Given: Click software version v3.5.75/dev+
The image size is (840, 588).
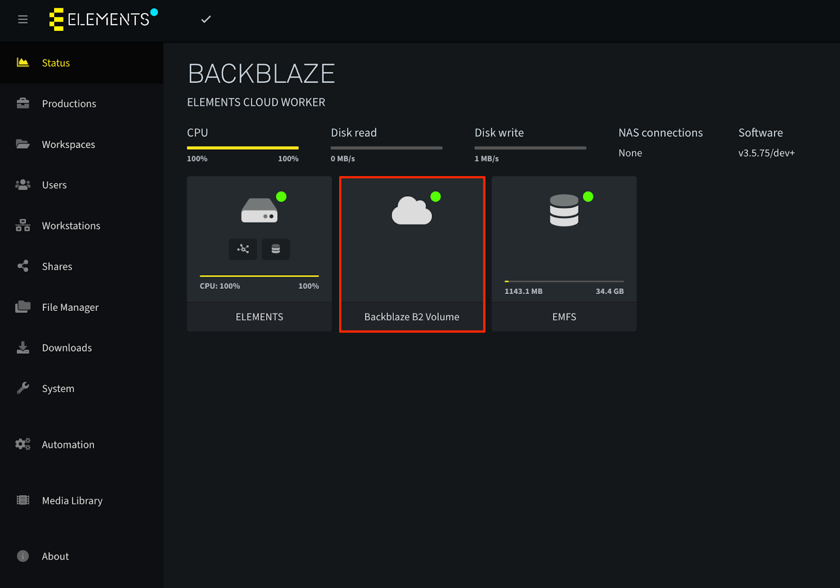Looking at the screenshot, I should click(x=766, y=153).
